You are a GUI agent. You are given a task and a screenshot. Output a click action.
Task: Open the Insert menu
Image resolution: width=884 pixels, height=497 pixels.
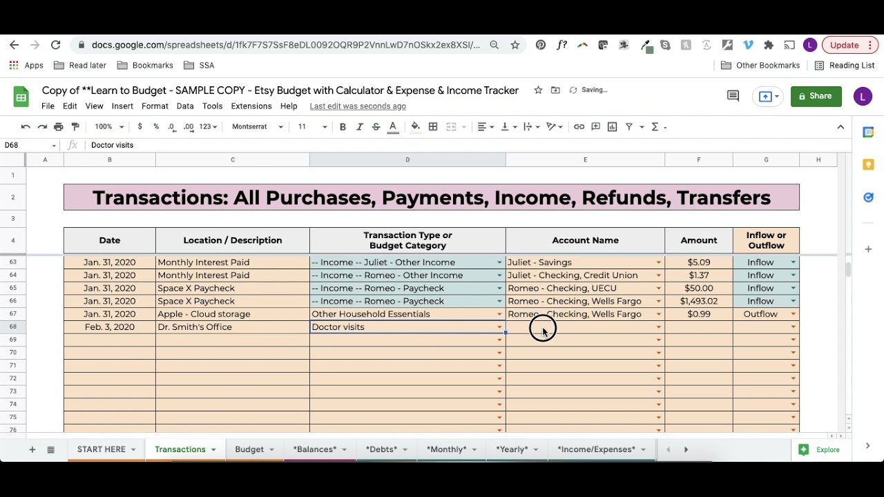122,106
